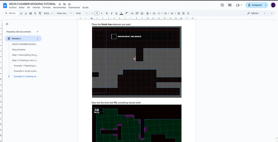This screenshot has width=278, height=142.
Task: Go to Example 2: Script outline entry
Action: pyautogui.click(x=26, y=71)
